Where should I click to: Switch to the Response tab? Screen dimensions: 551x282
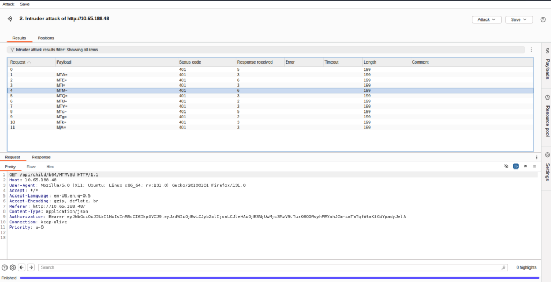tap(41, 157)
